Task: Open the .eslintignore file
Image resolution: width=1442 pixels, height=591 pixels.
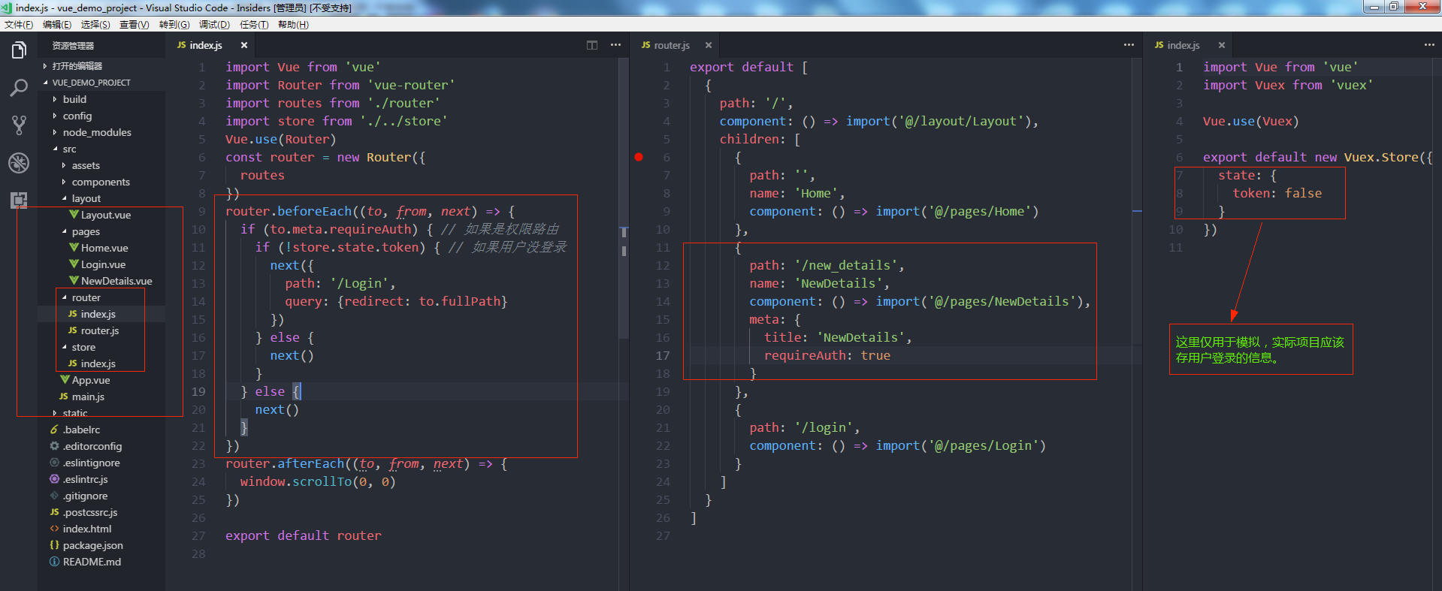Action: pos(101,463)
